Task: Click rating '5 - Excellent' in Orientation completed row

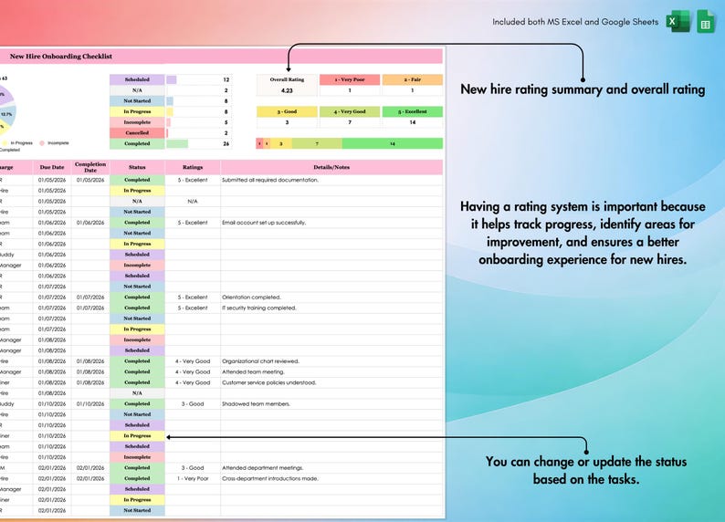Action: click(x=193, y=298)
